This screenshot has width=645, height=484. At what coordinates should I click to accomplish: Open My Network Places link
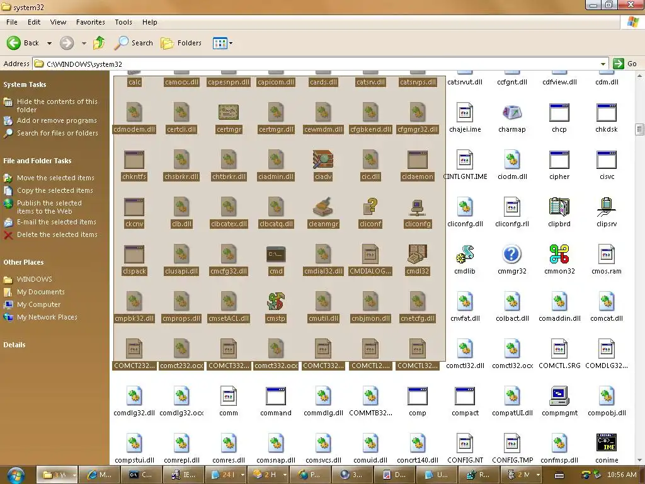point(47,318)
